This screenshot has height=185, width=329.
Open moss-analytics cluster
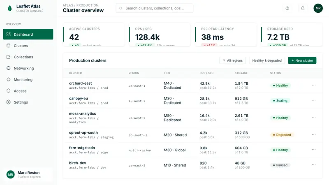click(x=83, y=113)
